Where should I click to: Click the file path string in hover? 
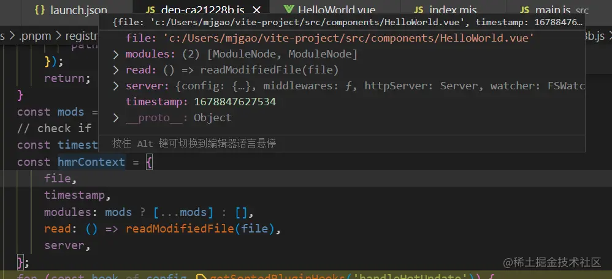click(348, 39)
